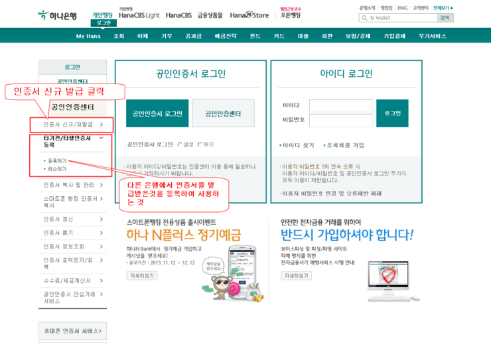The height and width of the screenshot is (344, 491).
Task: Click the 아이디 input field
Action: pyautogui.click(x=341, y=105)
